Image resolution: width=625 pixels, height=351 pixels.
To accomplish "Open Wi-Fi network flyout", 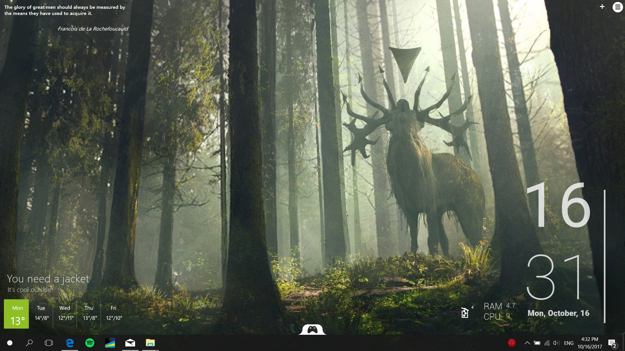I will click(547, 343).
